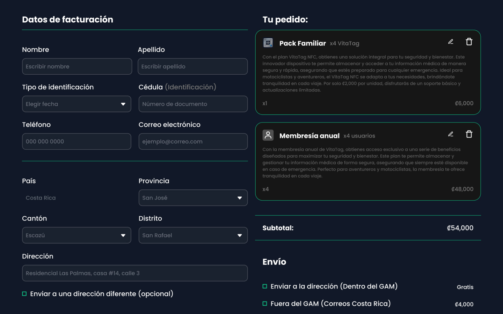Focus the Apellido input field
503x314 pixels.
coord(193,66)
